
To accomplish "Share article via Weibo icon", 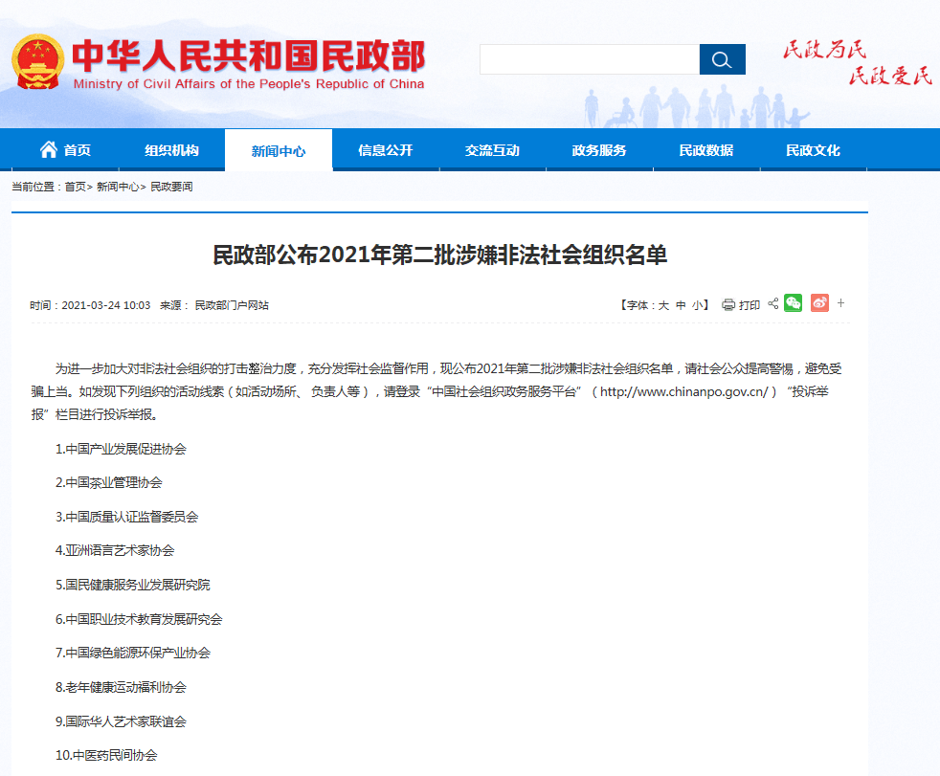I will [819, 303].
